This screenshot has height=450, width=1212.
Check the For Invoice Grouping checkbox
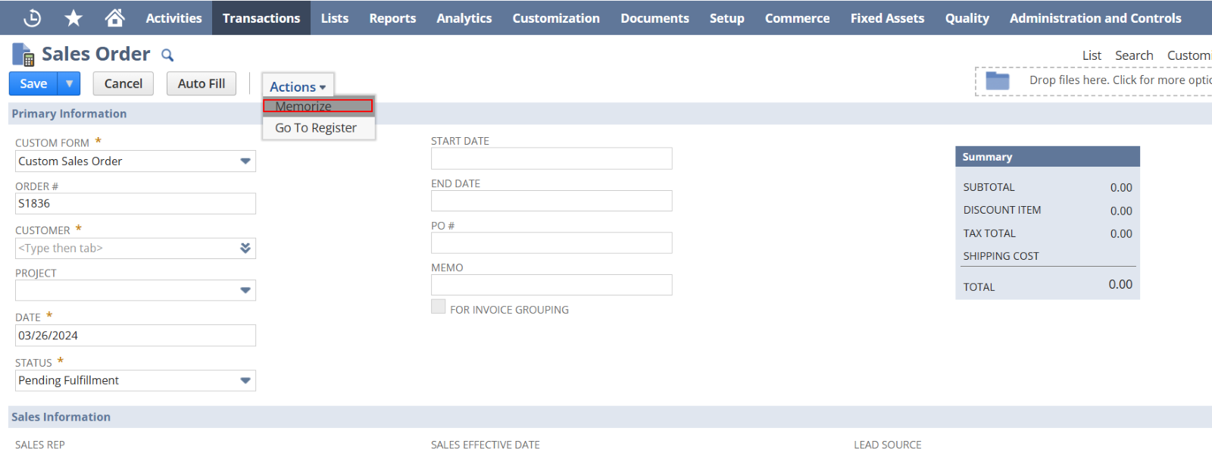click(438, 307)
